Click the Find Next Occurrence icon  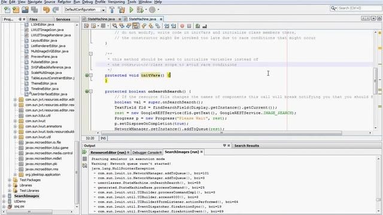pyautogui.click(x=129, y=26)
